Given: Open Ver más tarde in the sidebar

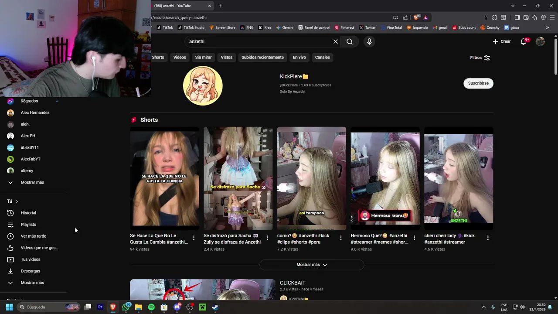Looking at the screenshot, I should (x=33, y=236).
